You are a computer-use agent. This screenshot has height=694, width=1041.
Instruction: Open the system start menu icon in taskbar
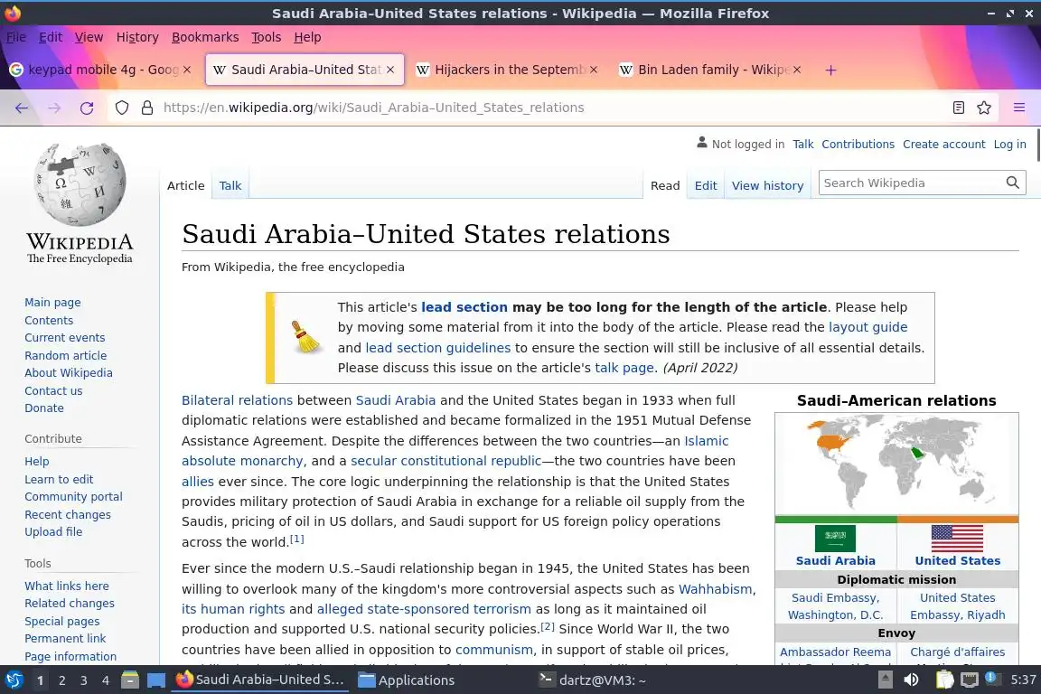[x=14, y=680]
